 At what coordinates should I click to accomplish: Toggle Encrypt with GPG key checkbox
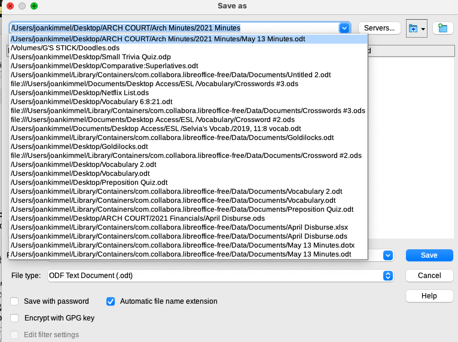point(15,318)
